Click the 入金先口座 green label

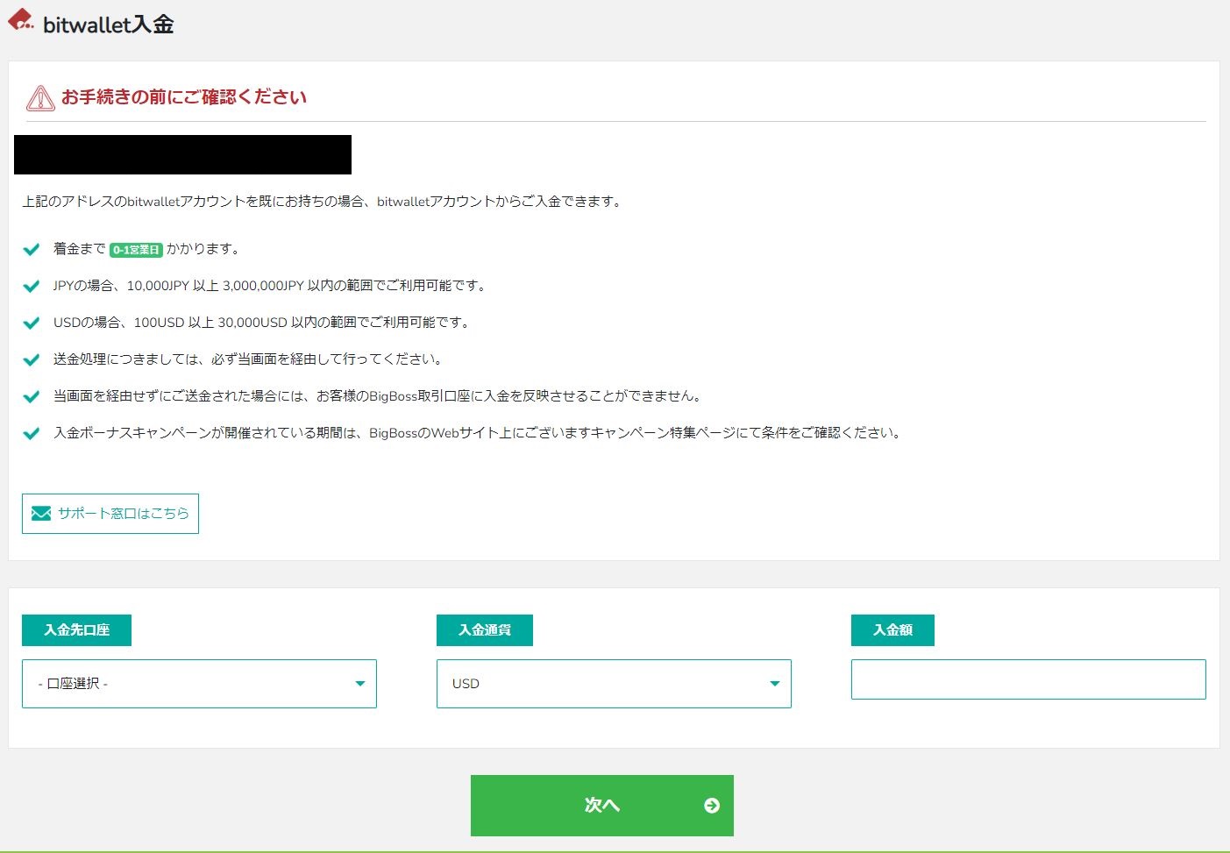click(x=76, y=629)
